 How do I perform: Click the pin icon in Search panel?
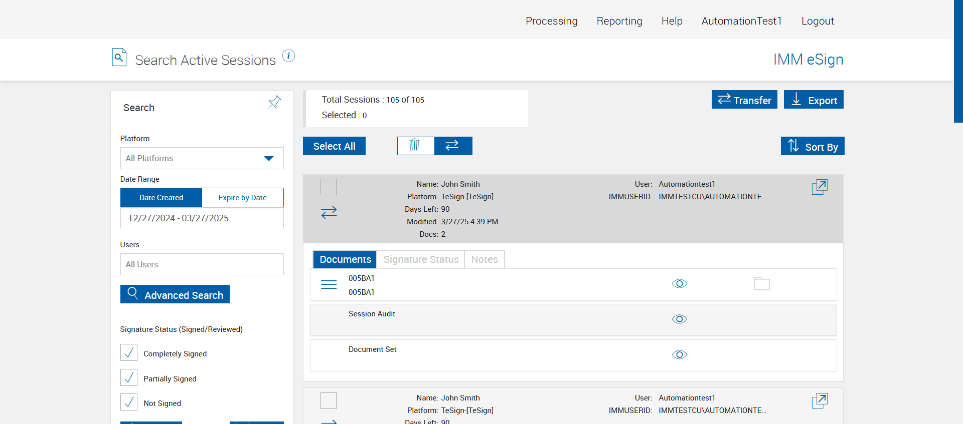pos(274,103)
